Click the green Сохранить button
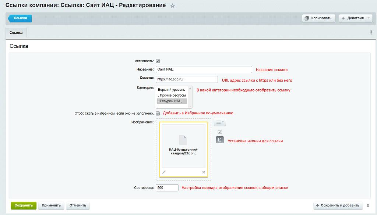The width and height of the screenshot is (377, 215). [24, 206]
